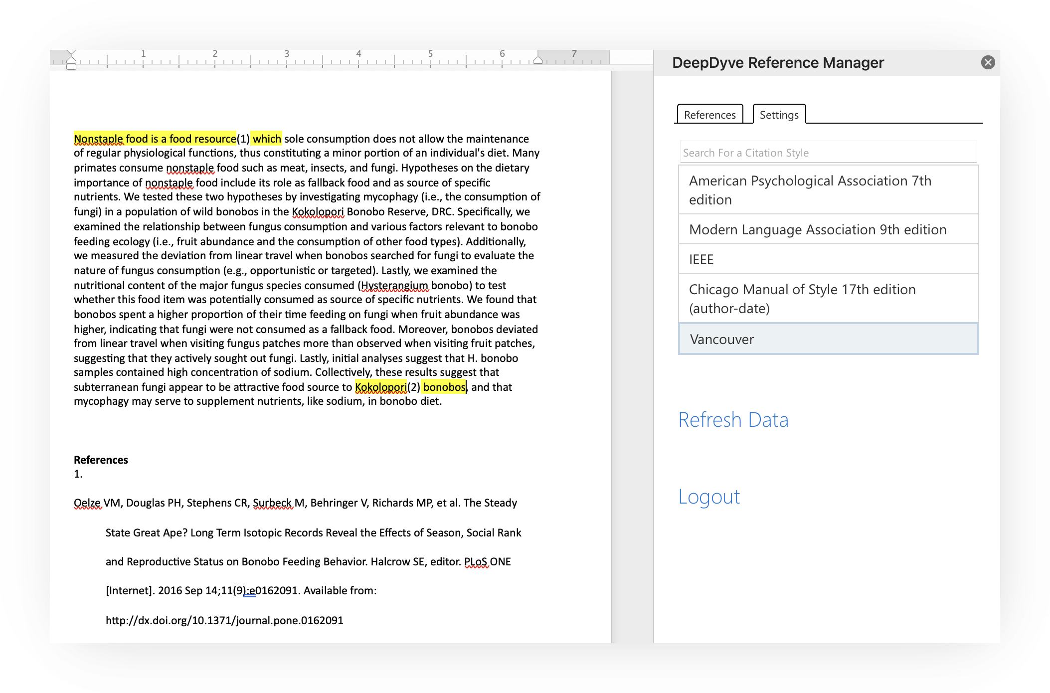Switch to the Settings tab

pos(779,114)
